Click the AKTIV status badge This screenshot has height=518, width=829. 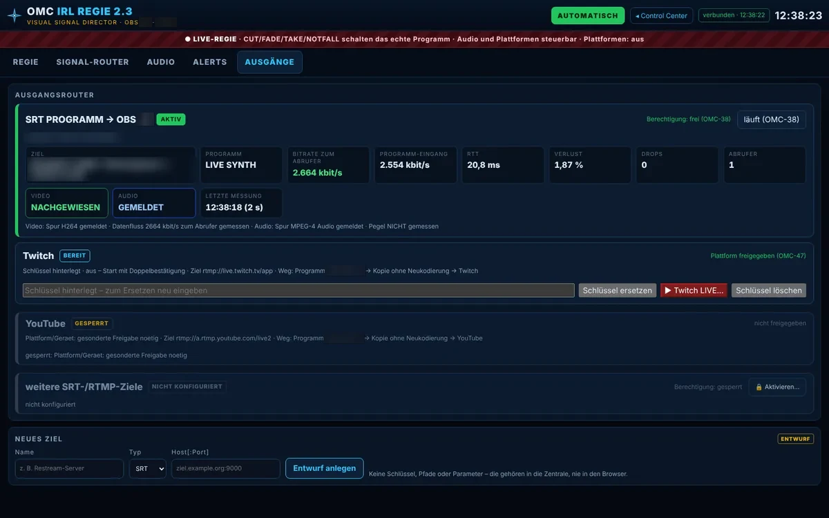click(x=171, y=119)
